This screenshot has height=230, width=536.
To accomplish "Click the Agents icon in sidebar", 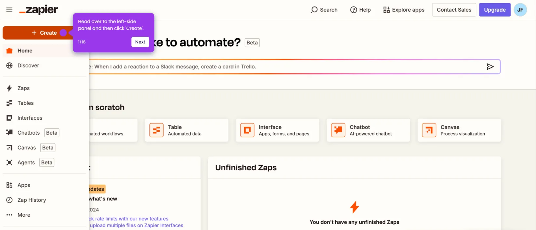I will pos(9,163).
